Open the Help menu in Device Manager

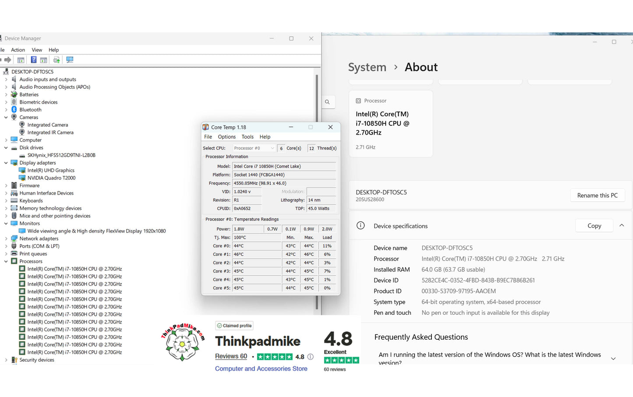click(x=53, y=50)
